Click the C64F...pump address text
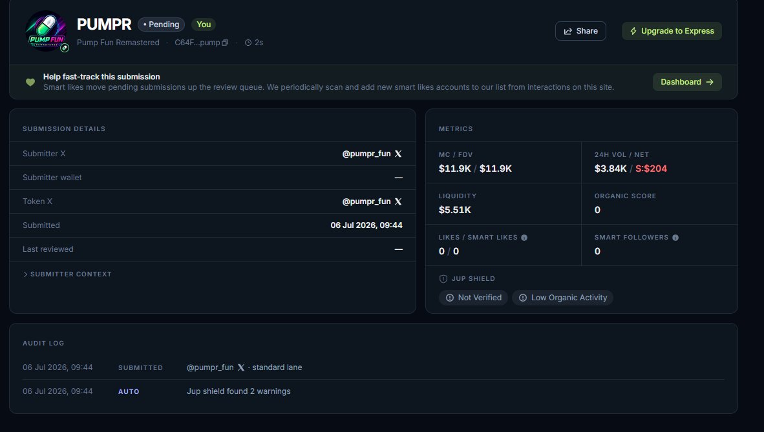764x432 pixels. [197, 43]
